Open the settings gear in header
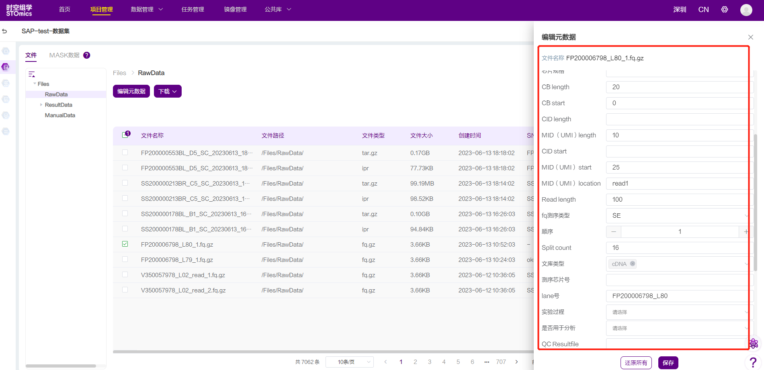 pyautogui.click(x=724, y=10)
